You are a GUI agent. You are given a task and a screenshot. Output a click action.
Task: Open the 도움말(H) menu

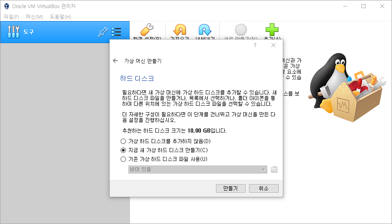click(60, 17)
